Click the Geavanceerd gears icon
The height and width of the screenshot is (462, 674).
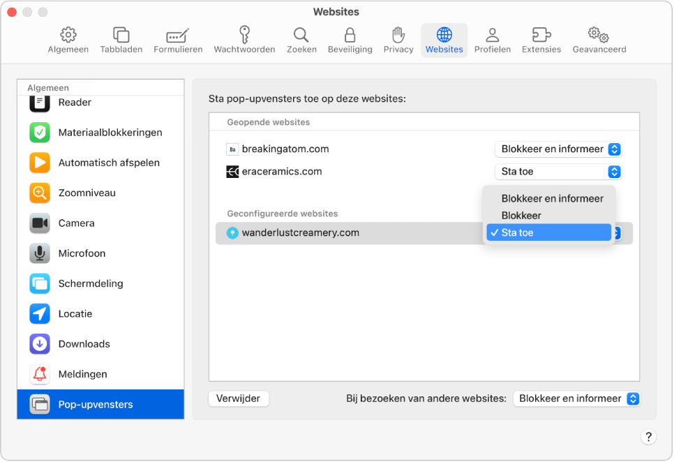click(599, 35)
